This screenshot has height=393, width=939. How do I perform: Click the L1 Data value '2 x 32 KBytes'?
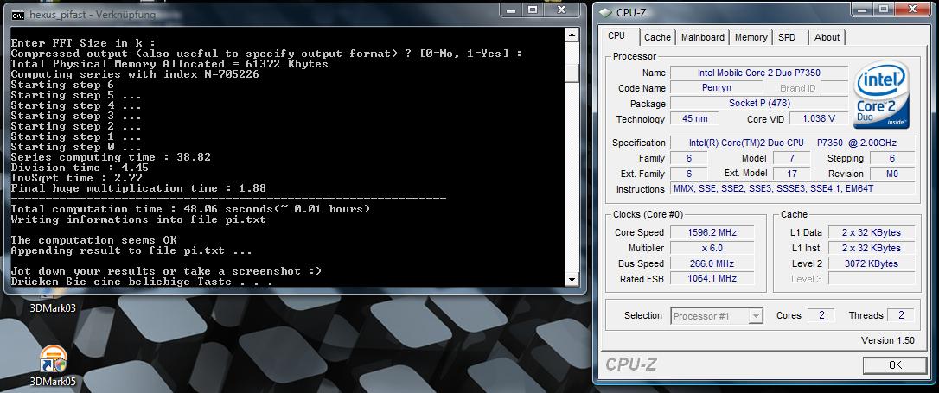[x=872, y=232]
